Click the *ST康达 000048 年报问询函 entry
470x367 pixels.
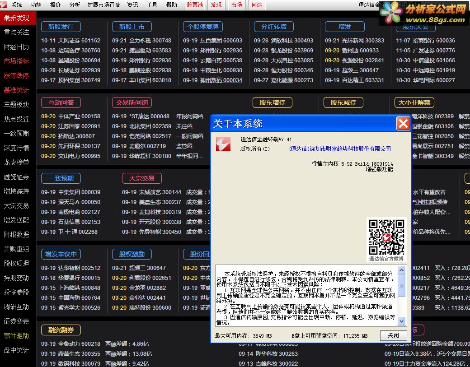[x=158, y=116]
